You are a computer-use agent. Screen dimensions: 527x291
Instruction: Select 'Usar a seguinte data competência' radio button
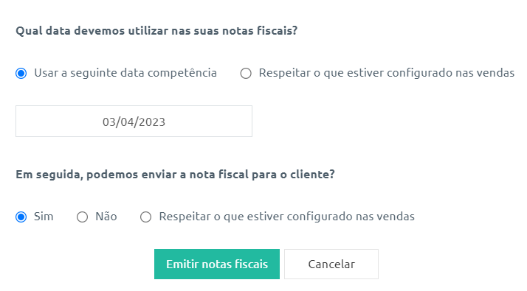coord(21,73)
